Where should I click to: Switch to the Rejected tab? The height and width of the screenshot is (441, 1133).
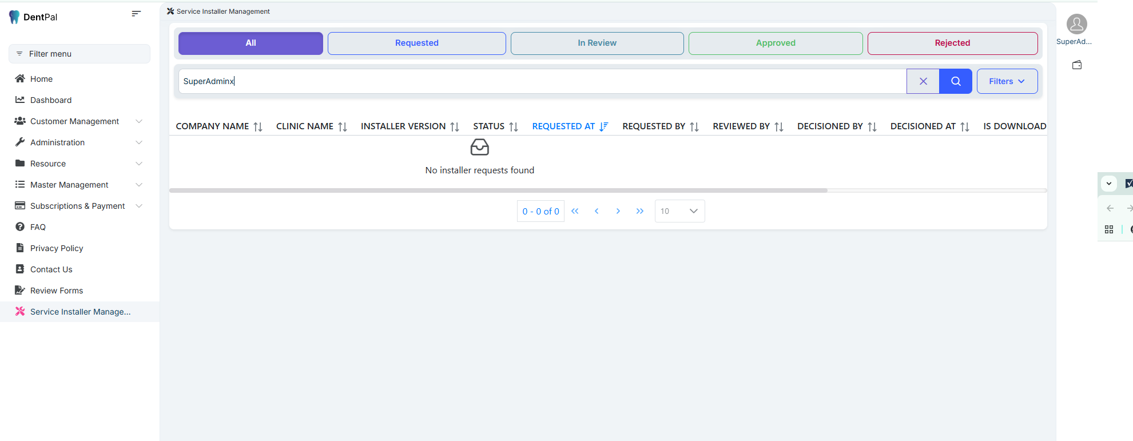[952, 43]
